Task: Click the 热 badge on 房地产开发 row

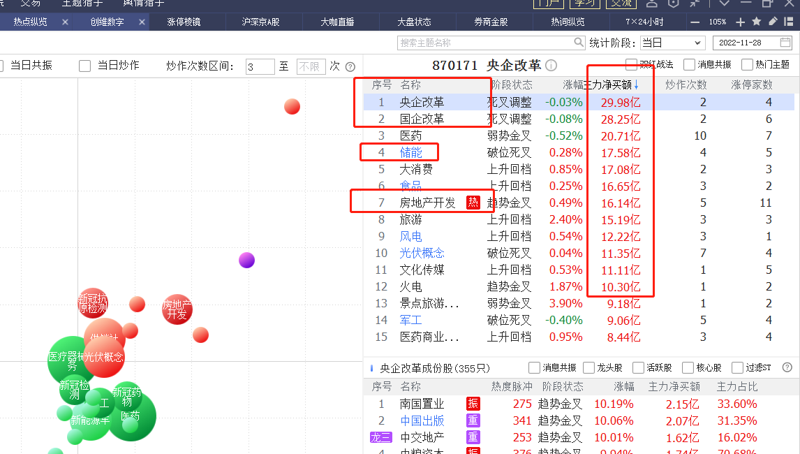Action: click(x=473, y=203)
